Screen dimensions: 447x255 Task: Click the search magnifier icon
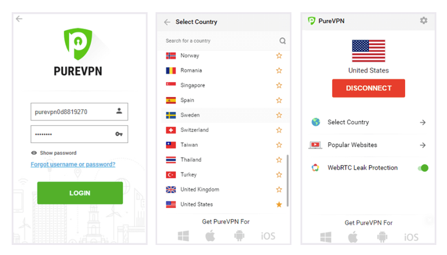pos(282,41)
